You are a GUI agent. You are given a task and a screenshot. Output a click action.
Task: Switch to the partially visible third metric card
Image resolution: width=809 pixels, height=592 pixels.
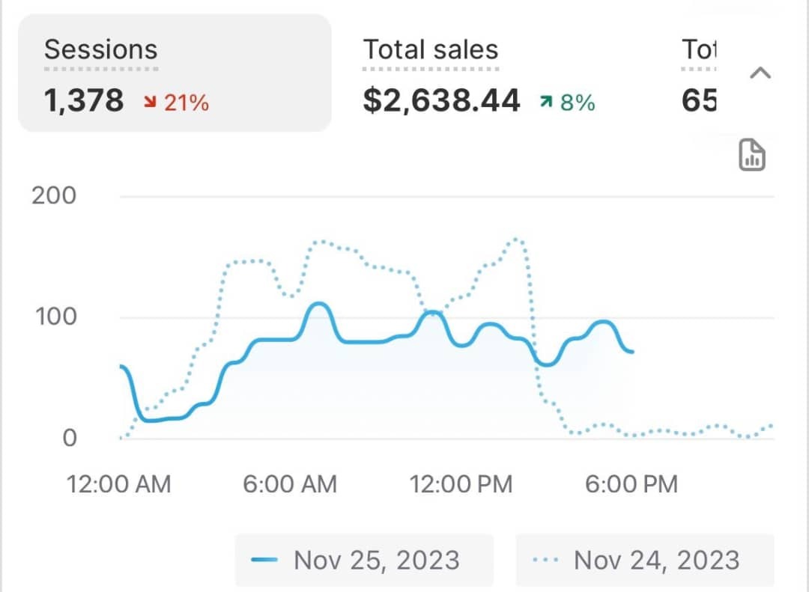tap(700, 75)
